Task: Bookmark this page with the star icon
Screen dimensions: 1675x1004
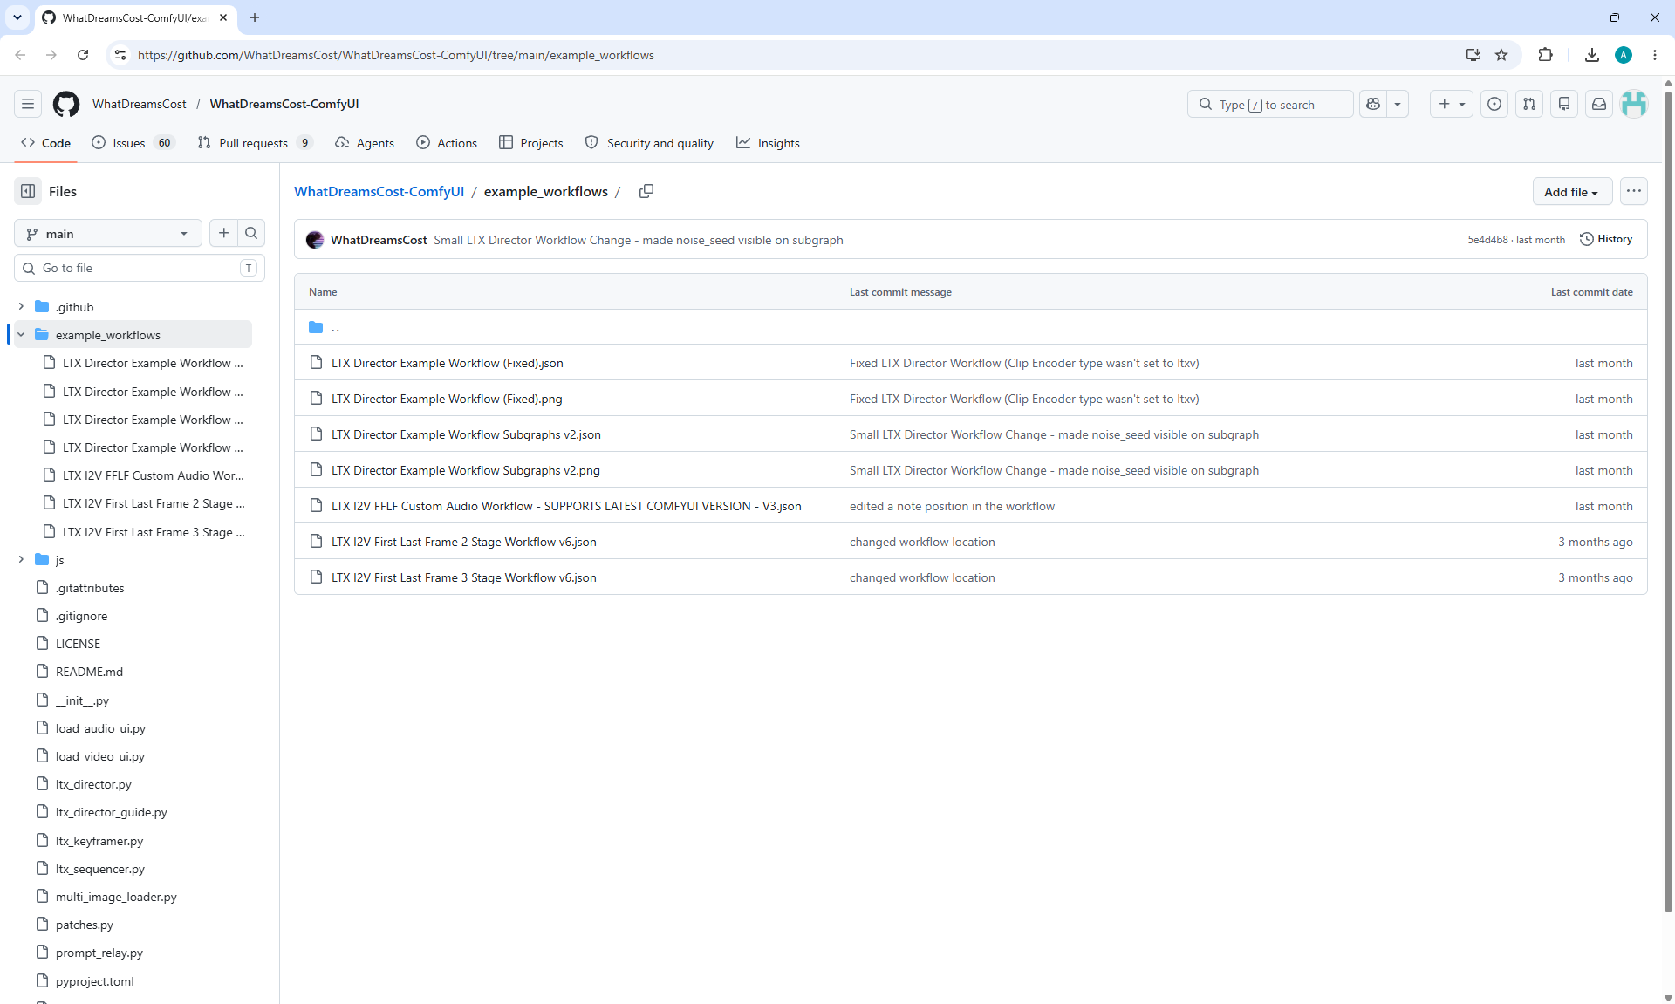Action: [x=1501, y=55]
